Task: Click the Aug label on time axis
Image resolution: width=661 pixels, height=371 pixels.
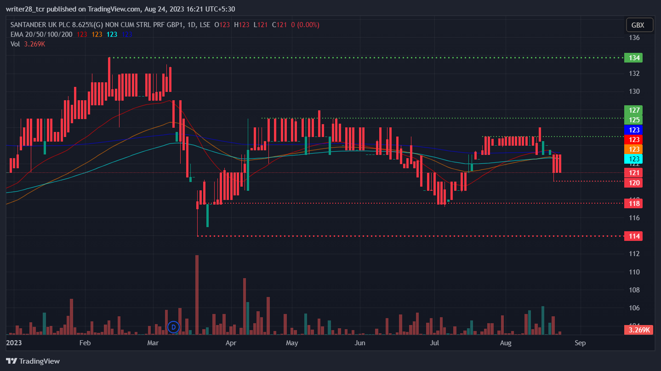Action: pyautogui.click(x=506, y=343)
